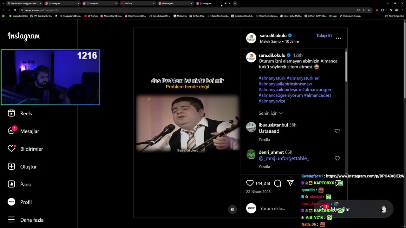This screenshot has width=406, height=228.
Task: Open Mesajlar with the notification badge
Action: 23,131
